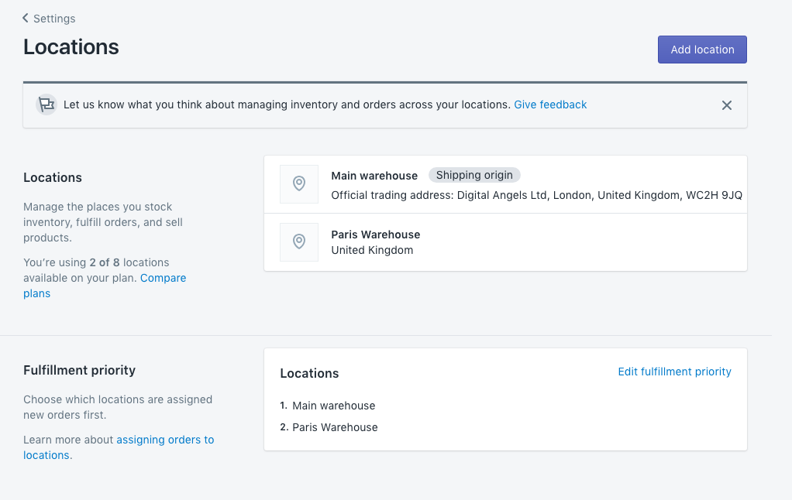Viewport: 792px width, 500px height.
Task: Follow the assigning orders to locations link
Action: click(x=119, y=447)
